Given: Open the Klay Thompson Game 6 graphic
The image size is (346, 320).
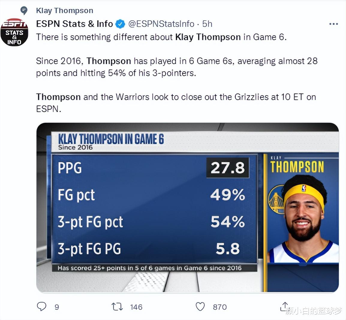Looking at the screenshot, I should click(188, 208).
